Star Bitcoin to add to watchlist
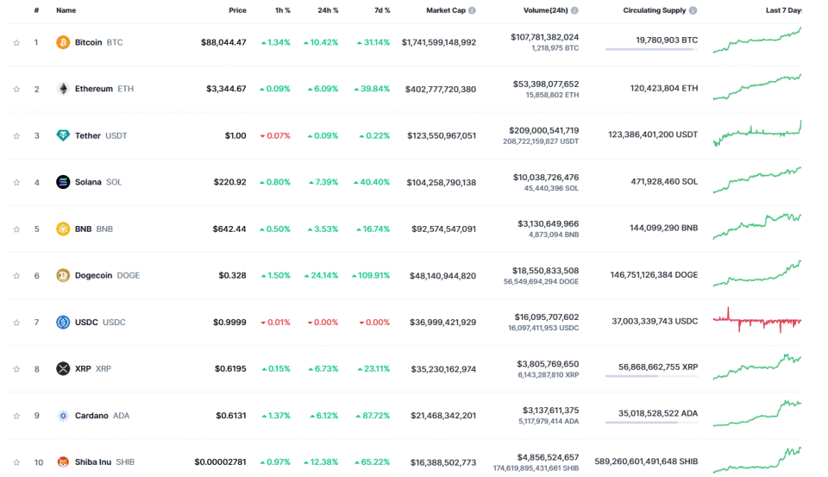The height and width of the screenshot is (477, 828). click(16, 42)
